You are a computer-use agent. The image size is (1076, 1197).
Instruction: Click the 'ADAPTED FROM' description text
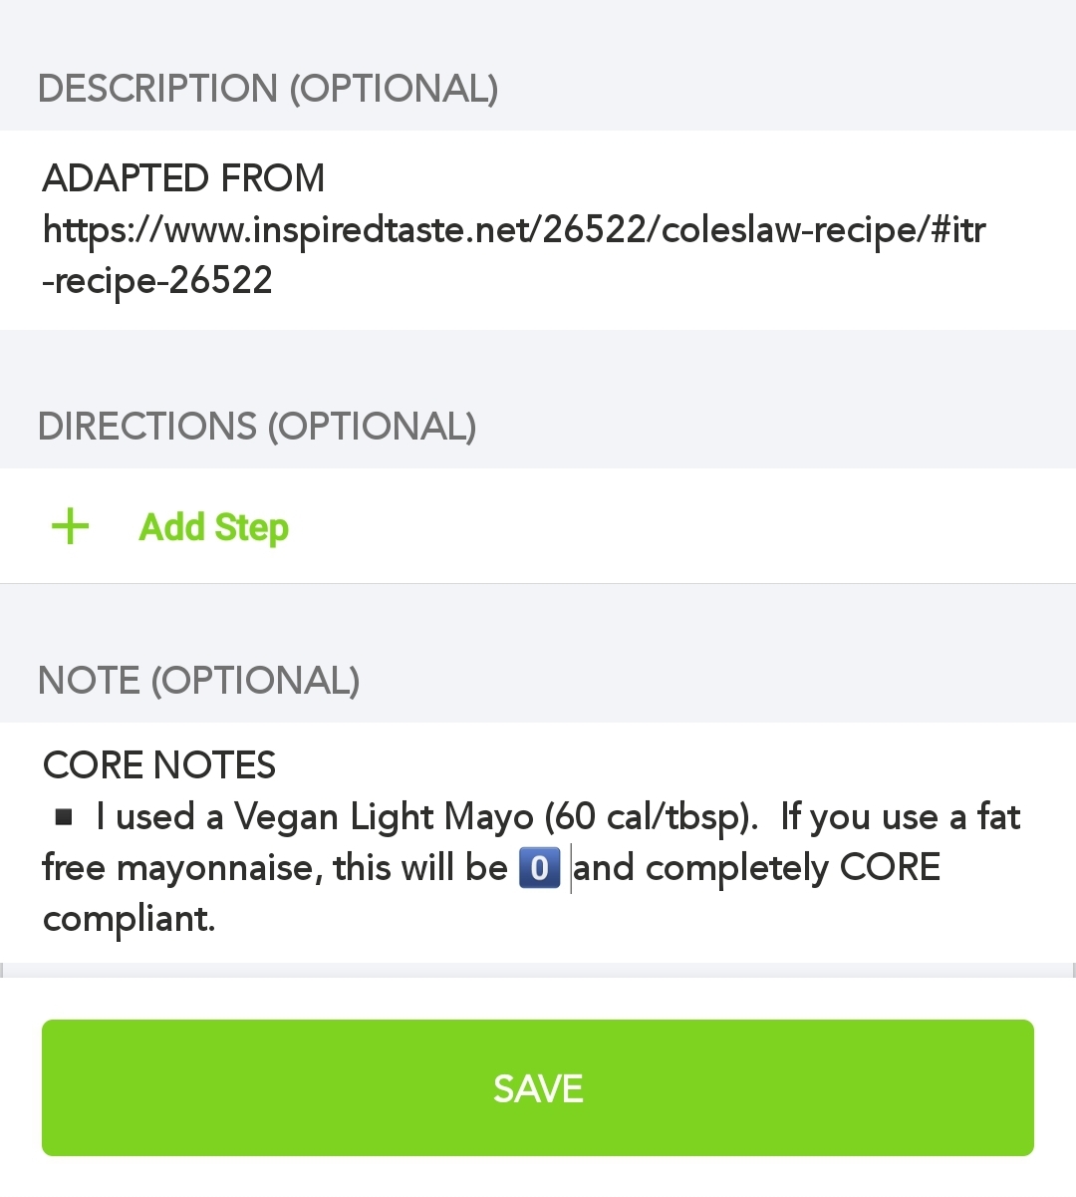click(x=183, y=178)
